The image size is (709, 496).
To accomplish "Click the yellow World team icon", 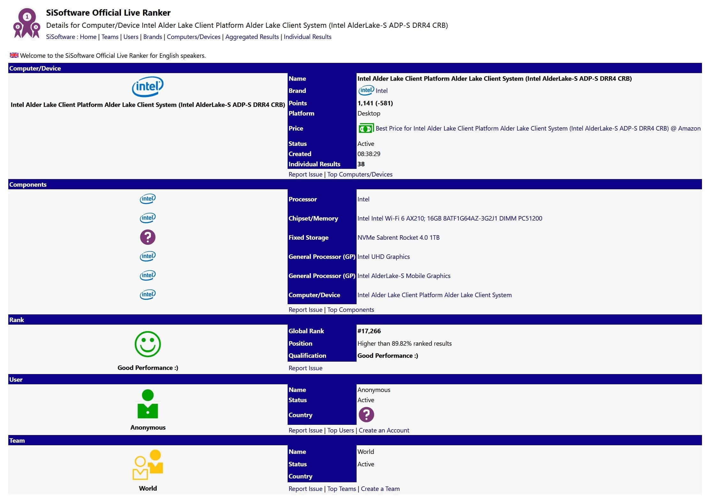I will pyautogui.click(x=147, y=465).
